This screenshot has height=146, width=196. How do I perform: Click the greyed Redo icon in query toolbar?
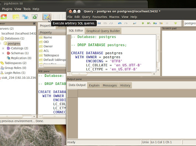126,23
